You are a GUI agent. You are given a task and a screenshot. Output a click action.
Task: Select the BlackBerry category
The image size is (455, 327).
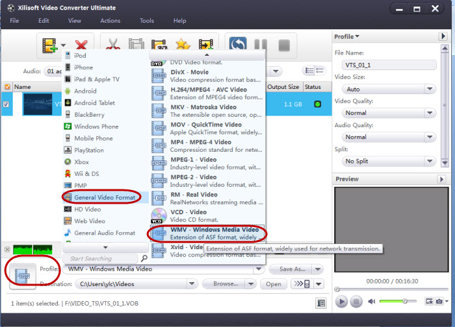point(105,115)
